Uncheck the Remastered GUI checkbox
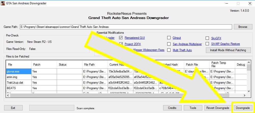255x113 pixels. [121, 38]
